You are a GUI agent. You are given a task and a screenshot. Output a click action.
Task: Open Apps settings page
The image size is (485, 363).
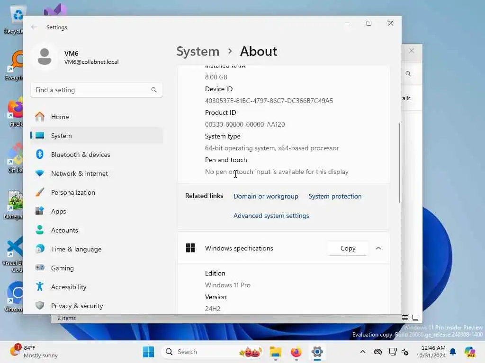(97, 211)
